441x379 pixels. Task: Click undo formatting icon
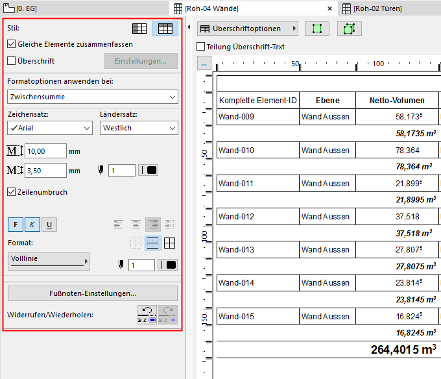[147, 315]
